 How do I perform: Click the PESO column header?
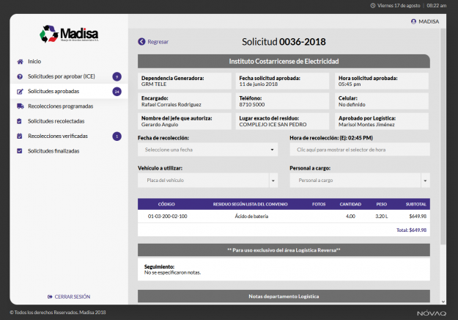tap(382, 204)
